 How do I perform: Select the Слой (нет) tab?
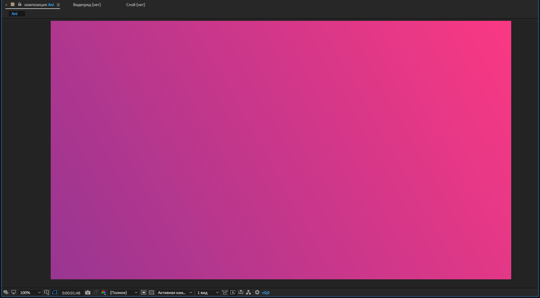pos(136,5)
